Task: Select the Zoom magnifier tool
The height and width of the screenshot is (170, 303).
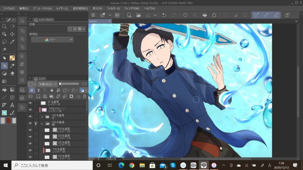Action: pyautogui.click(x=4, y=26)
